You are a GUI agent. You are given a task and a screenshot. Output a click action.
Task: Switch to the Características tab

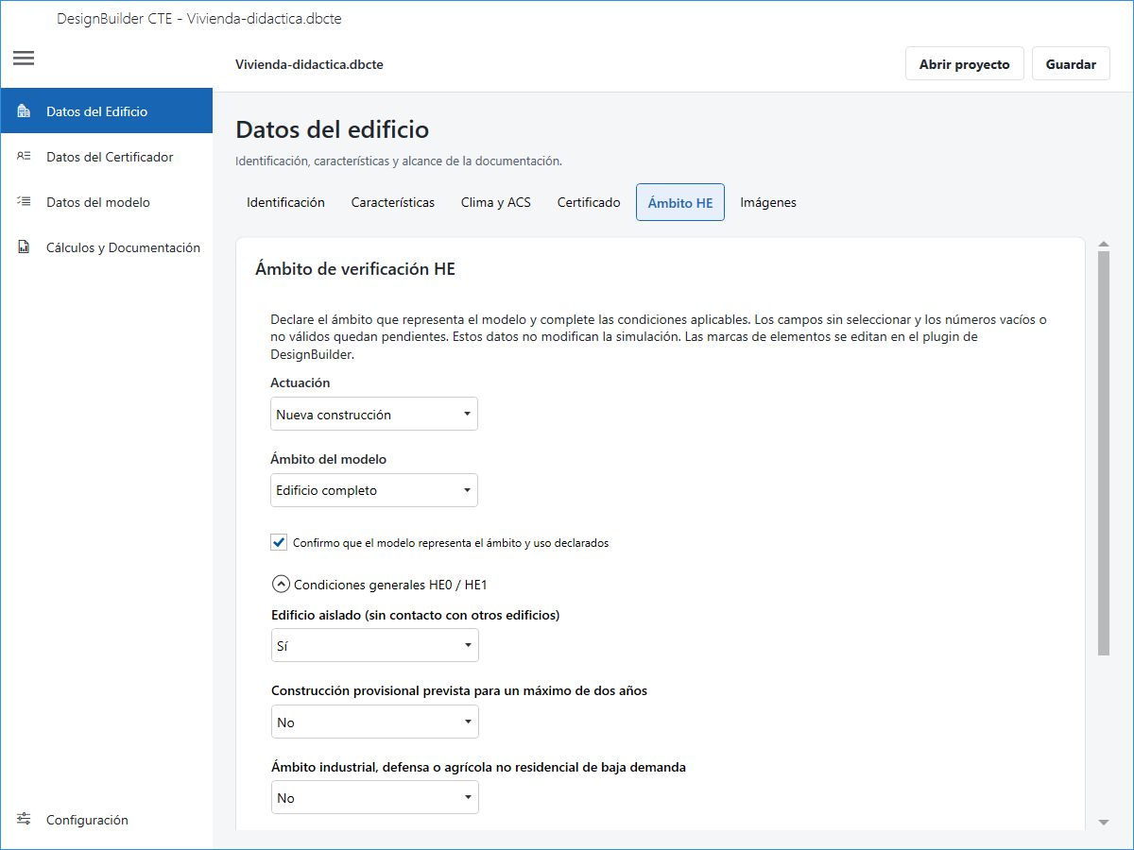click(x=393, y=202)
